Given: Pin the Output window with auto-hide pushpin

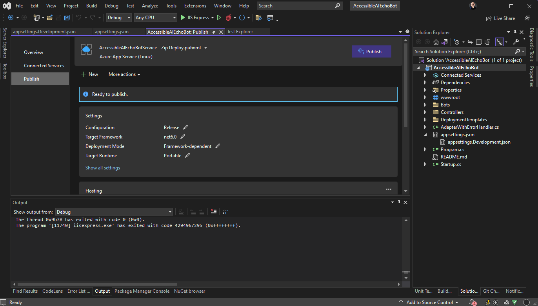Looking at the screenshot, I should [399, 202].
